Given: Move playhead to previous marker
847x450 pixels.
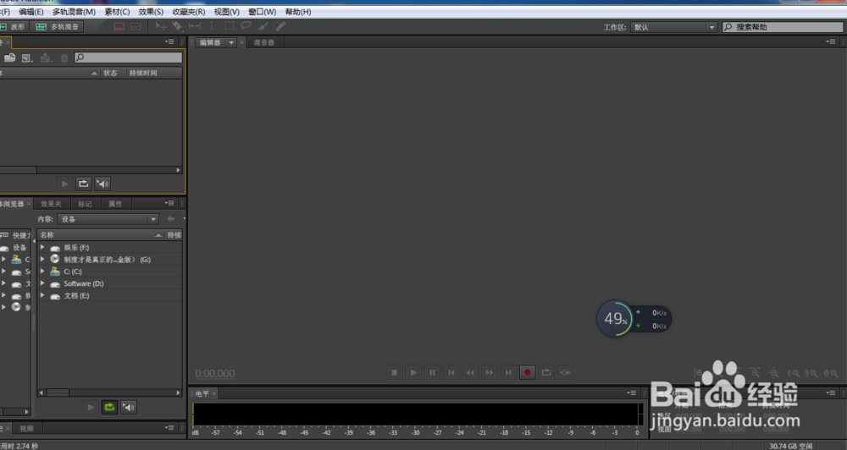Looking at the screenshot, I should [x=451, y=372].
